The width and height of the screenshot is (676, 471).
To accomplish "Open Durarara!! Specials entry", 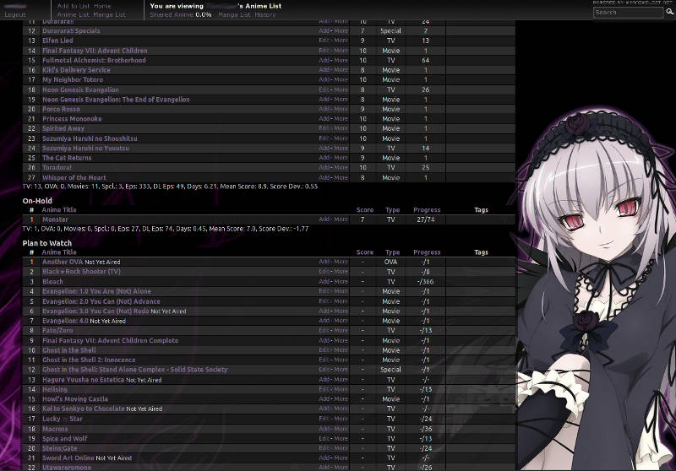I will click(71, 31).
